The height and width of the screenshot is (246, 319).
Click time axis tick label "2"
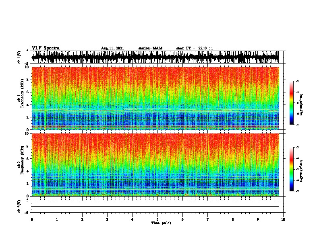tap(82, 219)
